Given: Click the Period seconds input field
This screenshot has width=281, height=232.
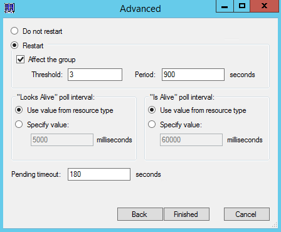Looking at the screenshot, I should pyautogui.click(x=193, y=75).
